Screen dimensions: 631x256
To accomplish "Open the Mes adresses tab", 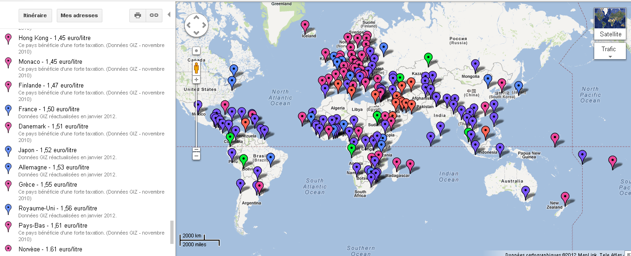I will point(79,15).
